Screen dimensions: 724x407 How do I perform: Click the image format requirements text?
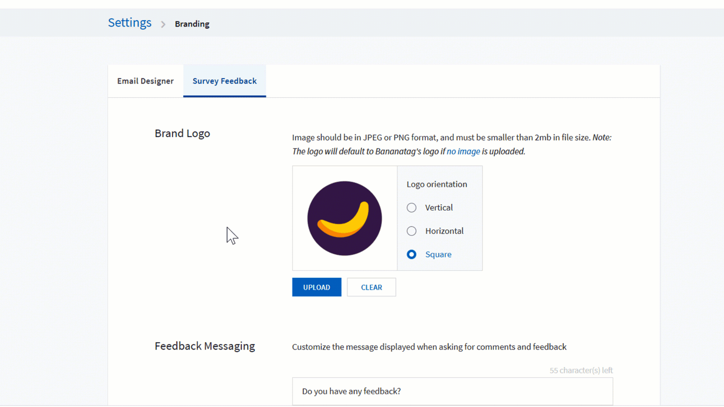(x=452, y=144)
